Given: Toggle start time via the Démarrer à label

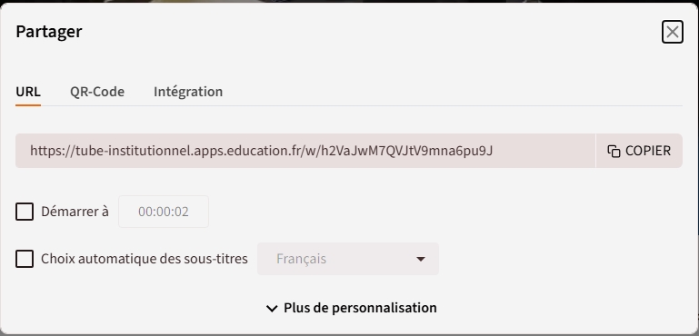Looking at the screenshot, I should [x=75, y=212].
